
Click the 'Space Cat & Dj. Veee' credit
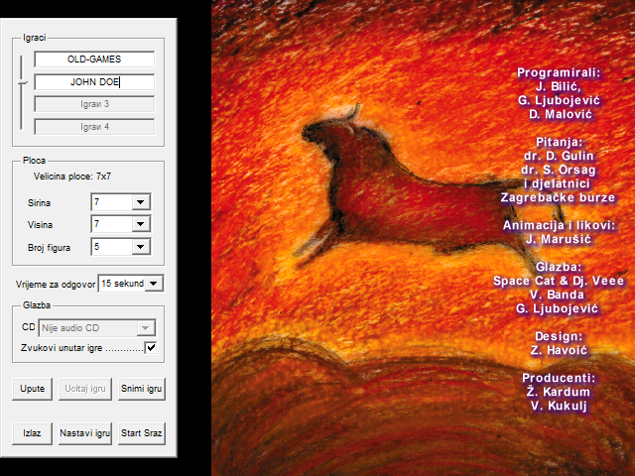559,281
